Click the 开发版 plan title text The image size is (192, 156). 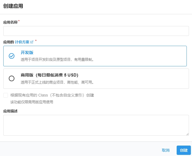[x=27, y=52]
